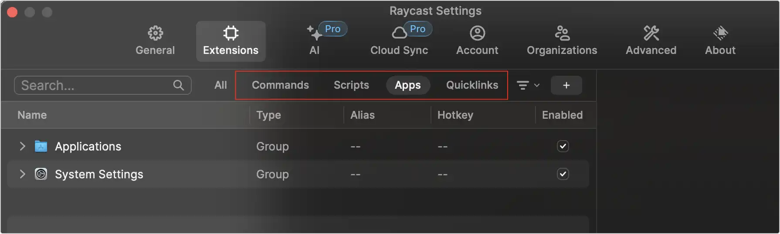The height and width of the screenshot is (234, 780).
Task: Switch to the Quicklinks filter tab
Action: click(472, 85)
